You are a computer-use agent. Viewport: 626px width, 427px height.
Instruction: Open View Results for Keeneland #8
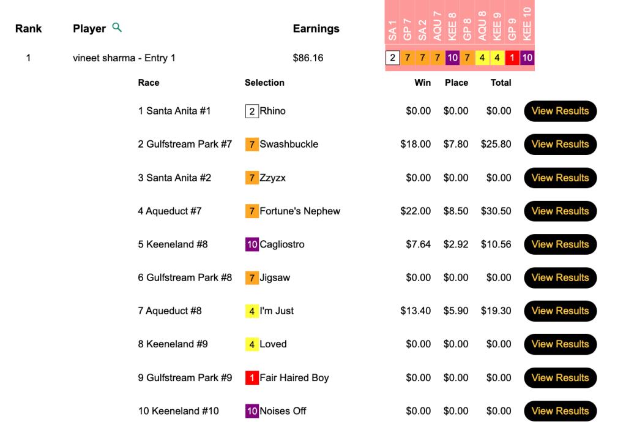tap(560, 244)
